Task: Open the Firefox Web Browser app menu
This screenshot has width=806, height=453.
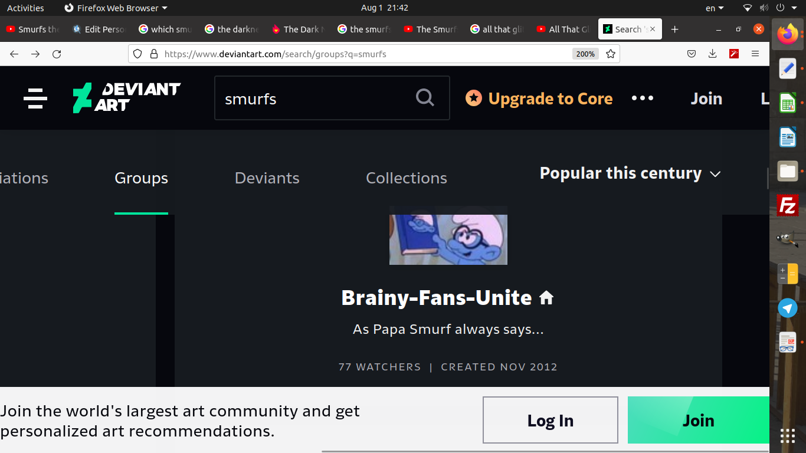Action: pyautogui.click(x=116, y=8)
